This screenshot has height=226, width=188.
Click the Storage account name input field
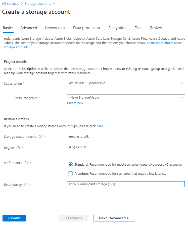click(x=126, y=136)
